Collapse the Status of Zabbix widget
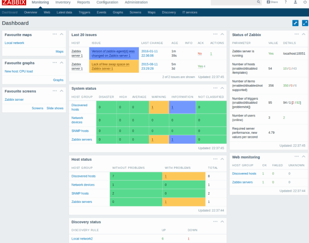The width and height of the screenshot is (309, 243). tap(303, 34)
